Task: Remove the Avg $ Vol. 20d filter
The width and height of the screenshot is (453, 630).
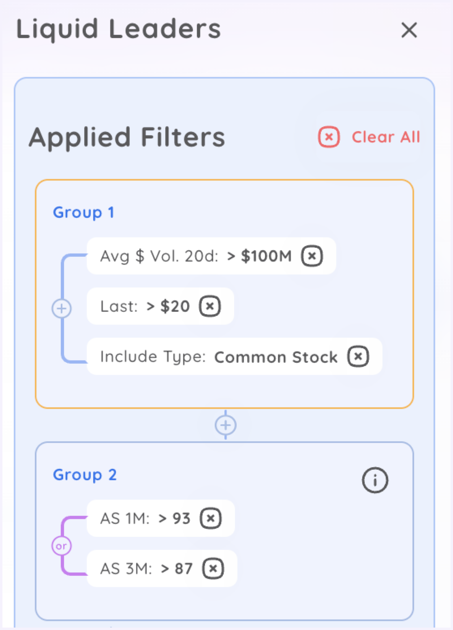Action: (x=312, y=256)
